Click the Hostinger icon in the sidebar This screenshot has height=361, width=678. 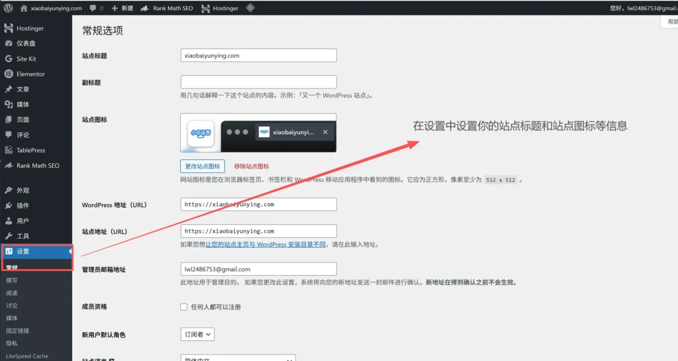pos(9,28)
